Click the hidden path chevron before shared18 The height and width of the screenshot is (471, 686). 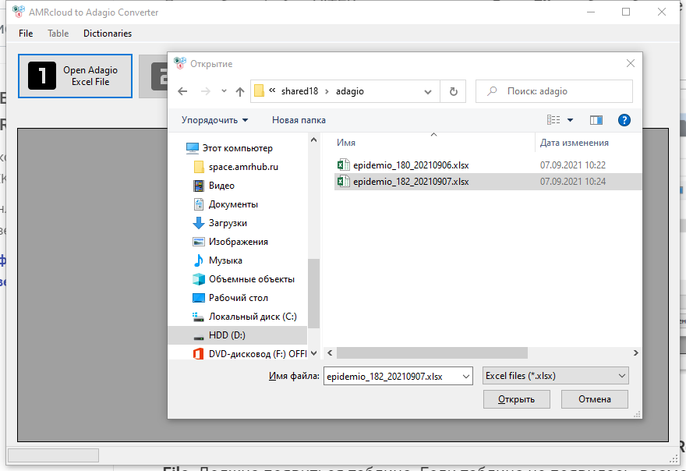pos(272,90)
